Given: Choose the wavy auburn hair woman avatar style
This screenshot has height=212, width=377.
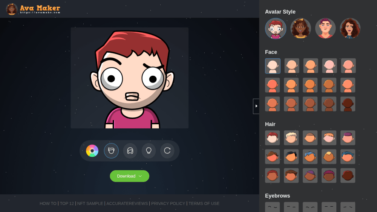Looking at the screenshot, I should 350,28.
